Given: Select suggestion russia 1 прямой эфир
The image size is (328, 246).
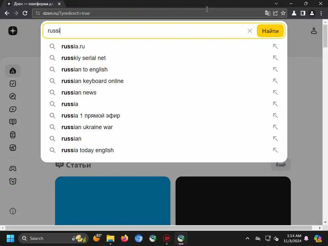Looking at the screenshot, I should tap(164, 115).
